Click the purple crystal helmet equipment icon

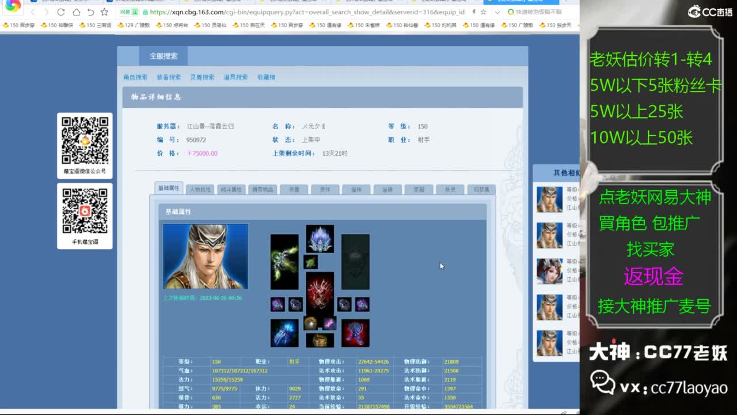(320, 239)
